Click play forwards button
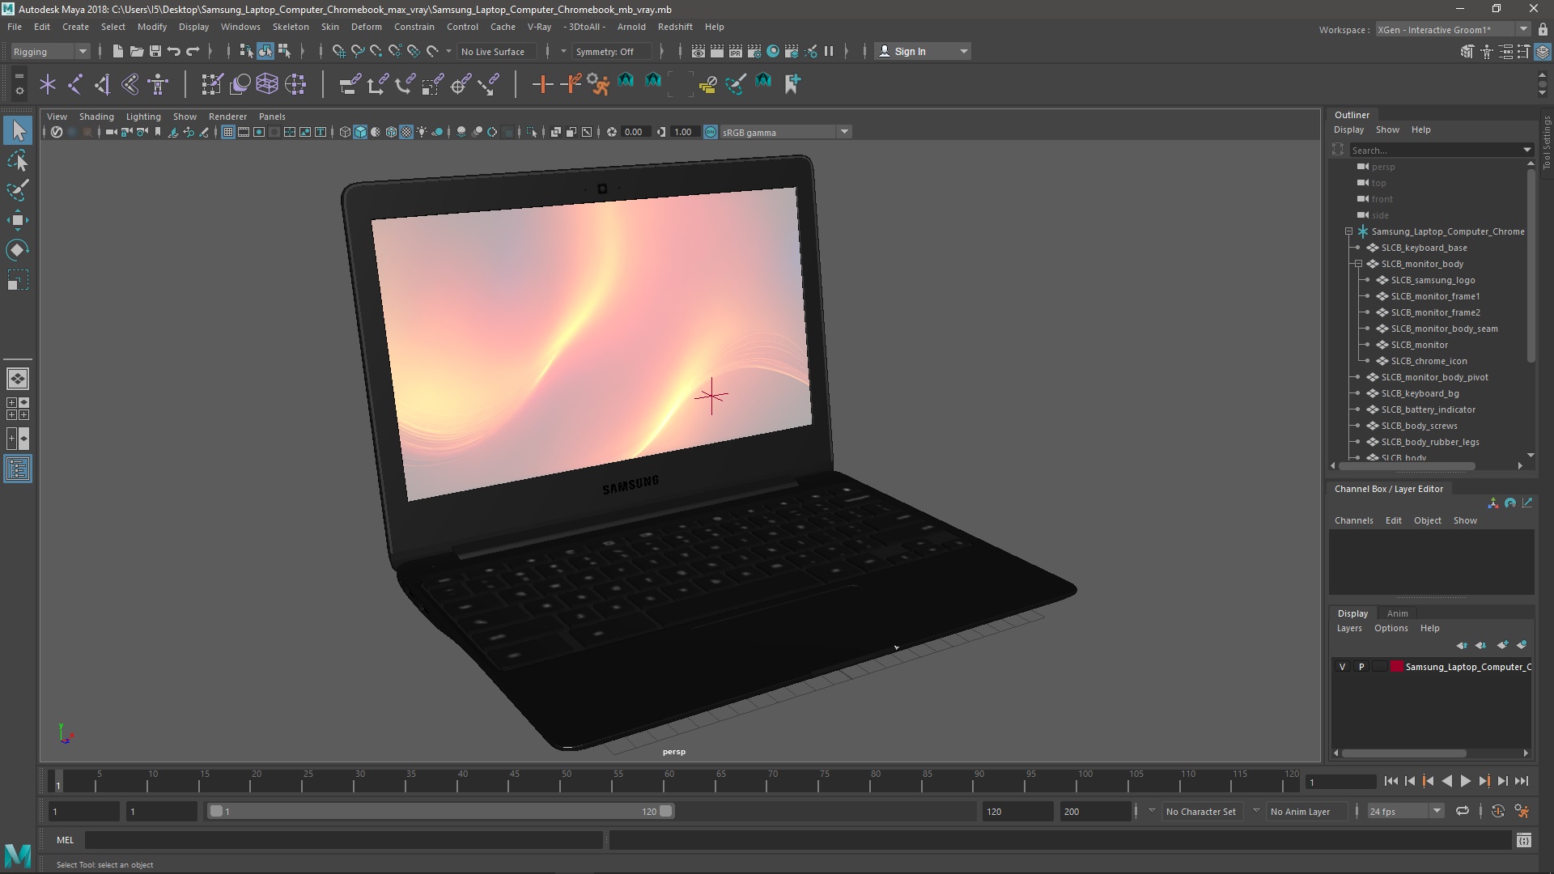 click(1465, 781)
